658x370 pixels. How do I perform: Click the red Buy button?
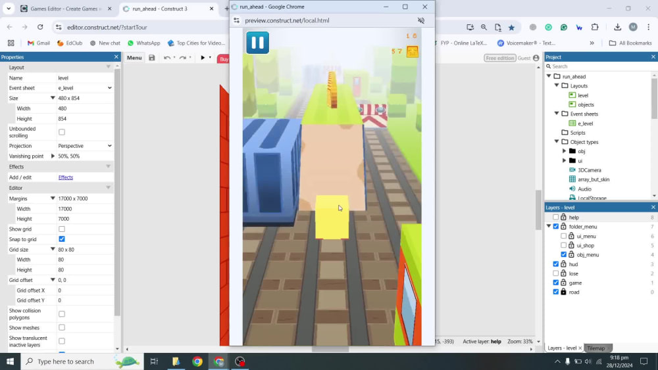click(223, 59)
